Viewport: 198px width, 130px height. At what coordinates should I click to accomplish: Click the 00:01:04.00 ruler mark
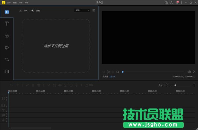pyautogui.click(x=124, y=91)
